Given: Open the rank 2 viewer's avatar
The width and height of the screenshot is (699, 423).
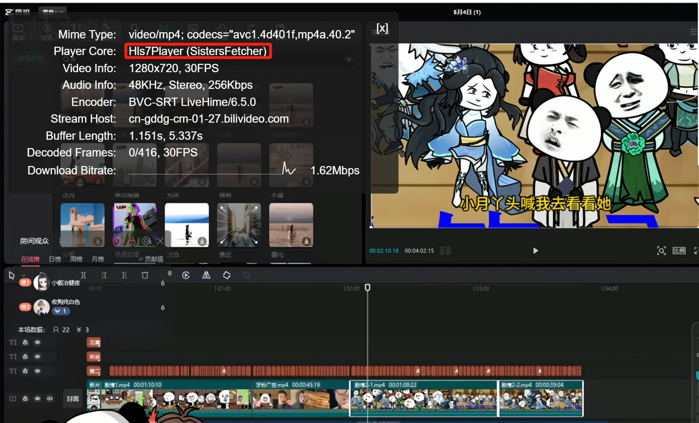Looking at the screenshot, I should tap(41, 307).
